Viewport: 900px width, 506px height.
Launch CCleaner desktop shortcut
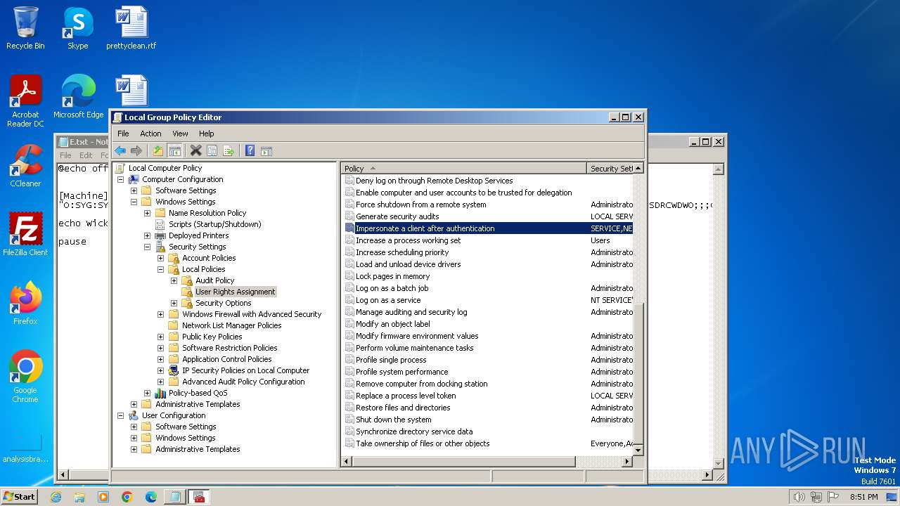tap(25, 166)
